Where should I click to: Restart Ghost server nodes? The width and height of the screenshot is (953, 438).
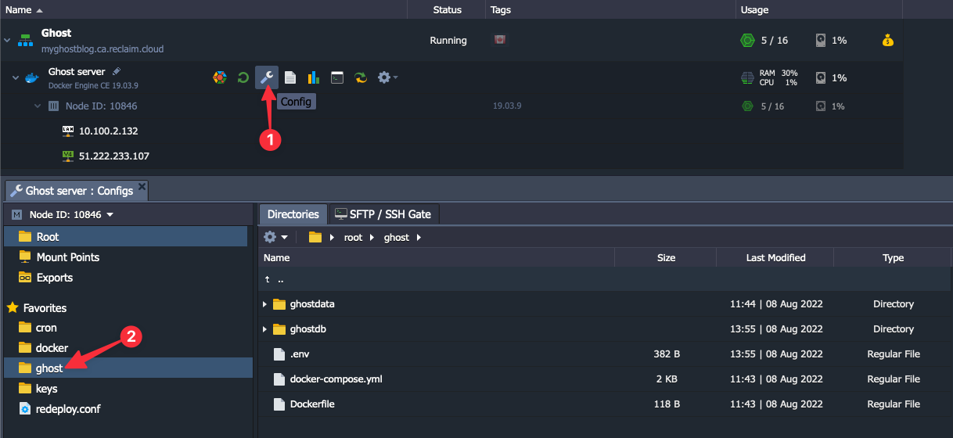click(243, 77)
